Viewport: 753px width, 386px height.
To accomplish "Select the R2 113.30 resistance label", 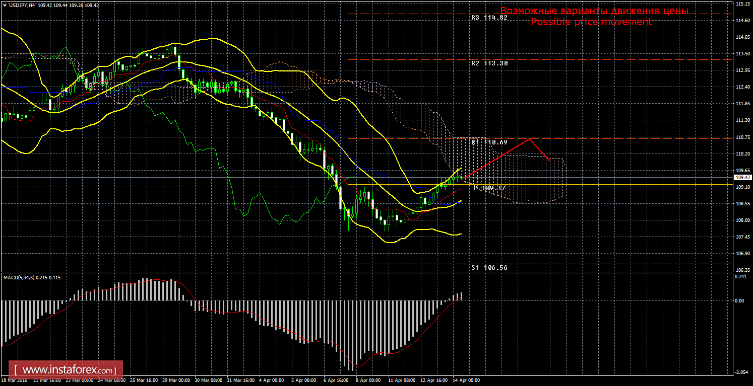I will point(489,63).
